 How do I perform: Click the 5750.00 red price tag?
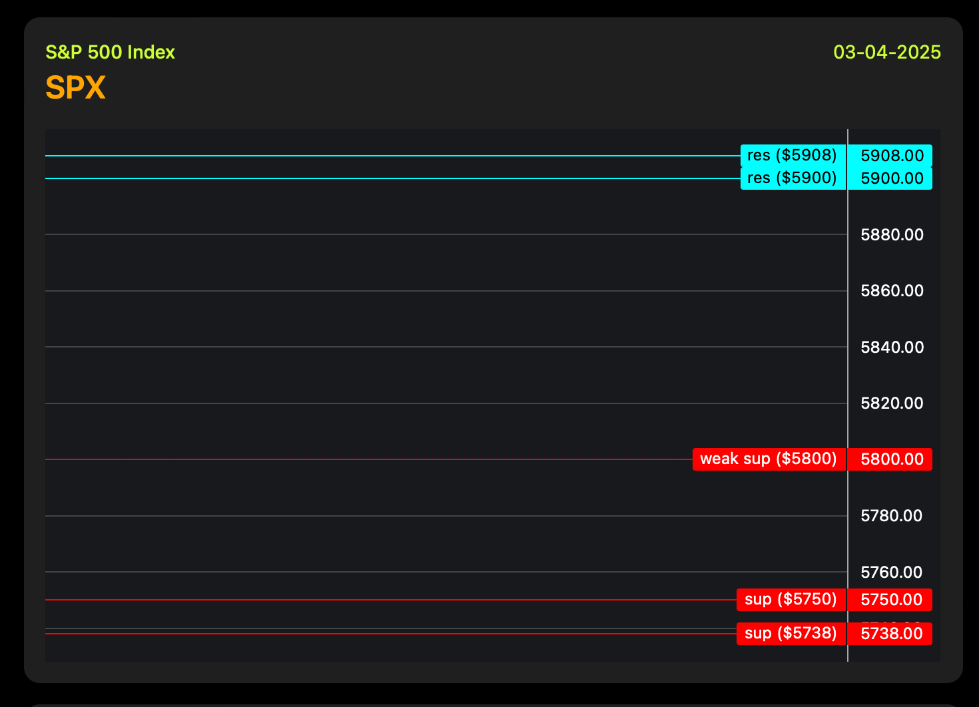[x=890, y=600]
